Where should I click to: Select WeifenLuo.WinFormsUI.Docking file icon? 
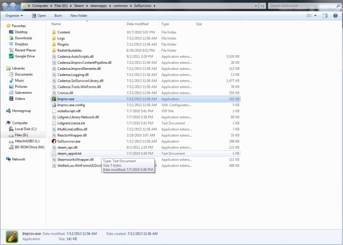[x=54, y=166]
